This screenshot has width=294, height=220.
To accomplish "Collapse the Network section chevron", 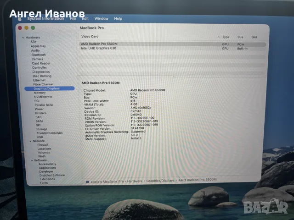I will click(x=30, y=141).
